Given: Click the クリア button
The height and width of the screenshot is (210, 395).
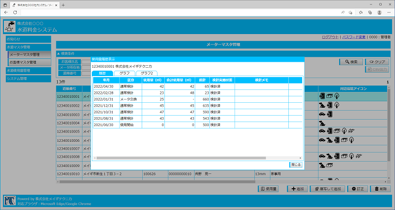Looking at the screenshot, I should (x=377, y=62).
